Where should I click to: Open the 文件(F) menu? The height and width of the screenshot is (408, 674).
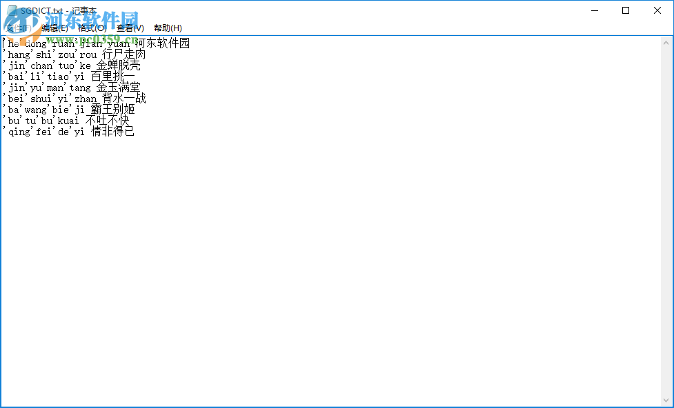tap(18, 28)
